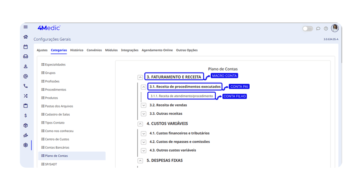The image size is (362, 190).
Task: Open Especialidades in the category list
Action: pyautogui.click(x=55, y=65)
